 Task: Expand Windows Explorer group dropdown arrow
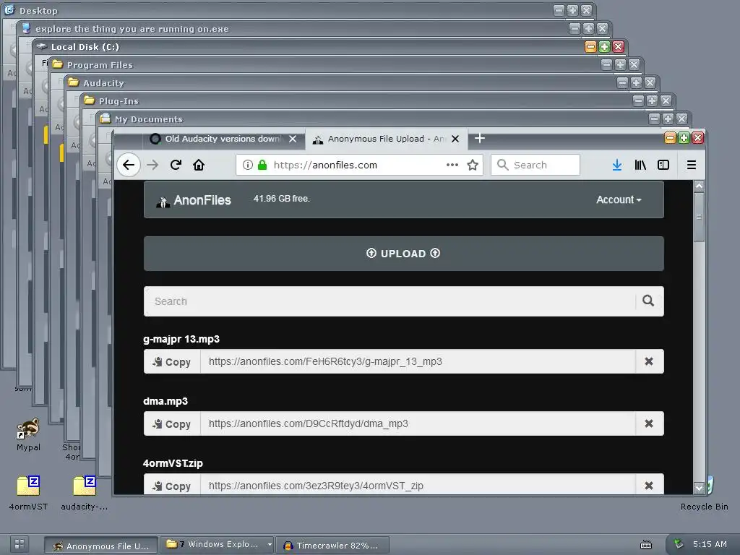270,544
